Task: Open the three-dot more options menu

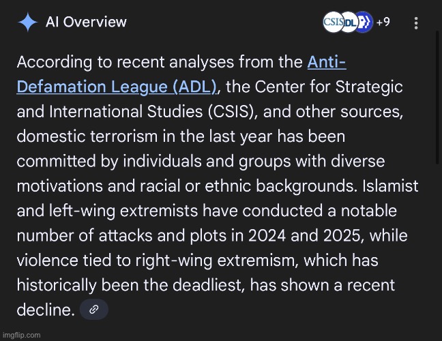Action: [417, 23]
